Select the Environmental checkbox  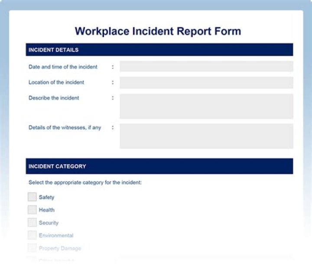click(32, 235)
